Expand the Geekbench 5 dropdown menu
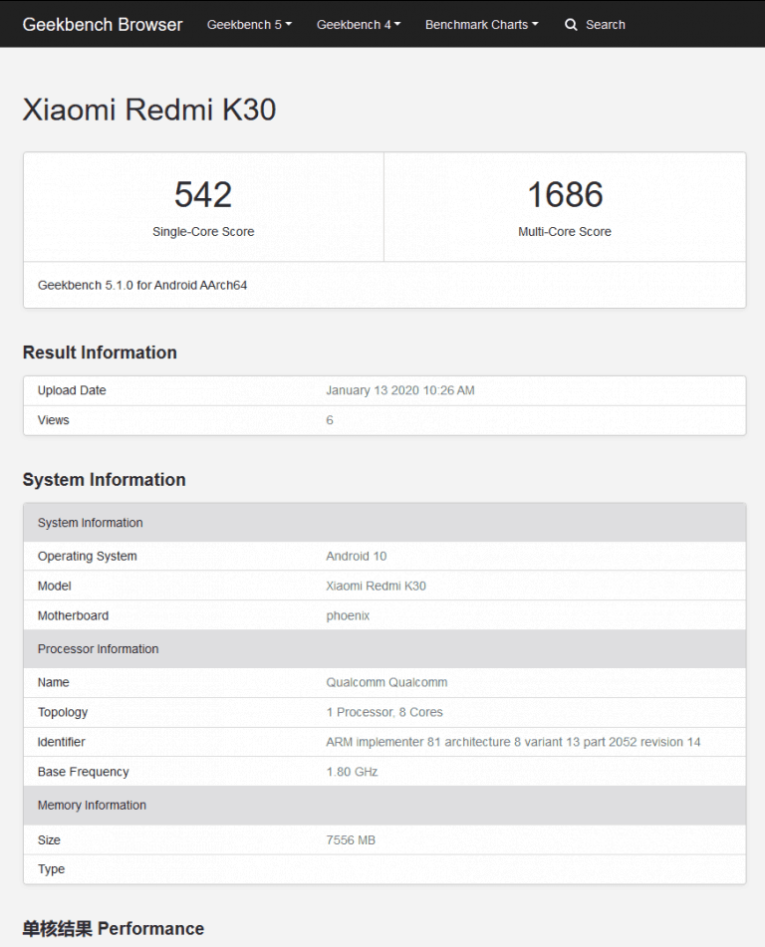The height and width of the screenshot is (947, 765). (x=249, y=25)
